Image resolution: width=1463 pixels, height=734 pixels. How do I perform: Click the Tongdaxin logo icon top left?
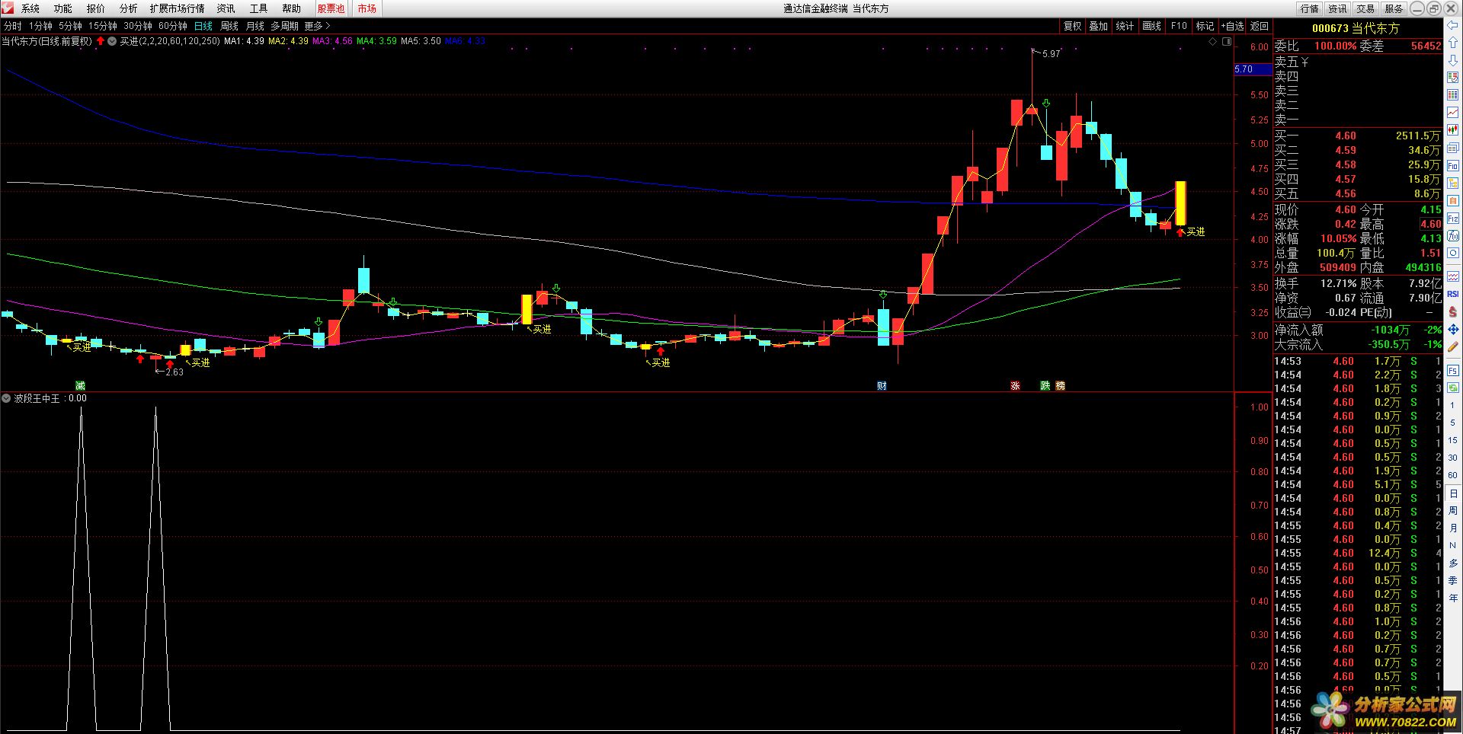click(x=8, y=8)
